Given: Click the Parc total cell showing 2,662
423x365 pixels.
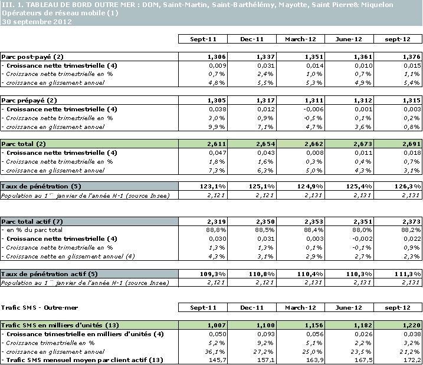Looking at the screenshot, I should (x=300, y=144).
